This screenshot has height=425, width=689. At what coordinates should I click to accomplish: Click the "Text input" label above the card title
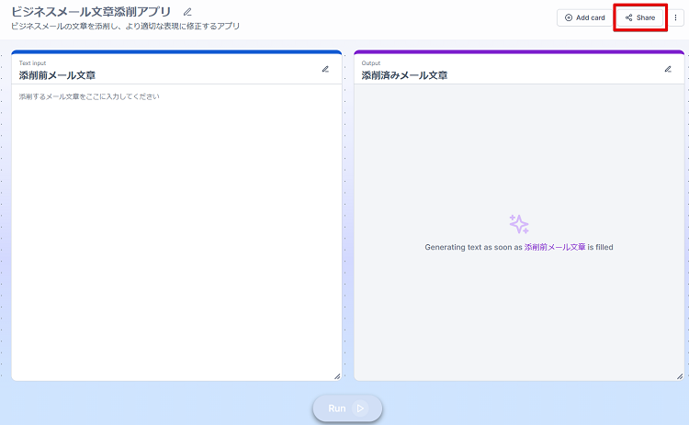pos(32,63)
